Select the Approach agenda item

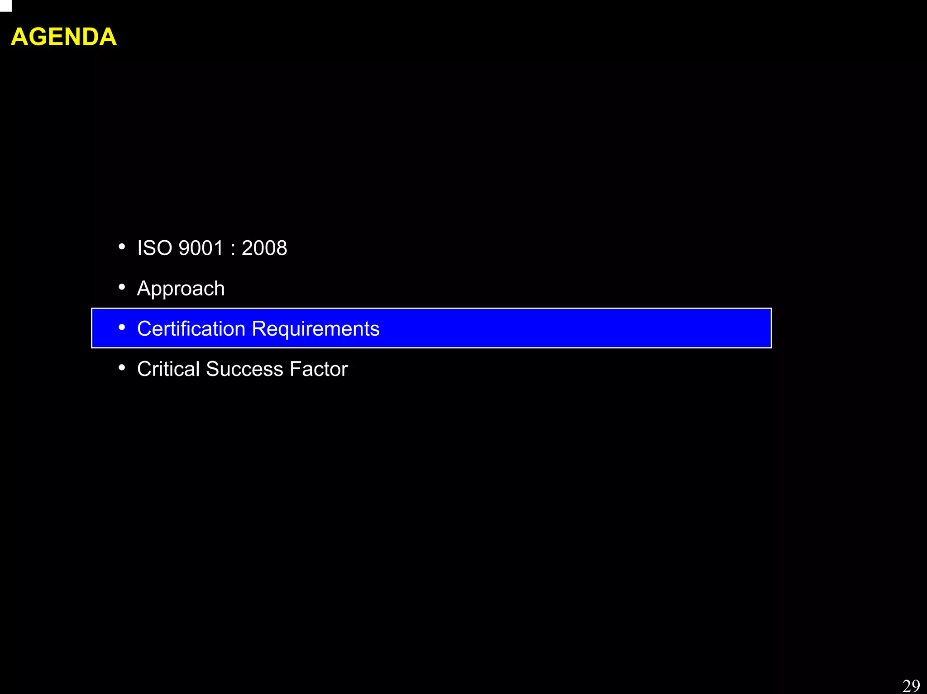click(x=181, y=289)
